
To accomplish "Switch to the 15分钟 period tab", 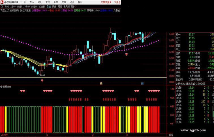I will [27, 6].
